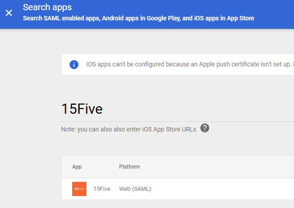
Task: Click the Apple push certificate banner message
Action: click(186, 65)
